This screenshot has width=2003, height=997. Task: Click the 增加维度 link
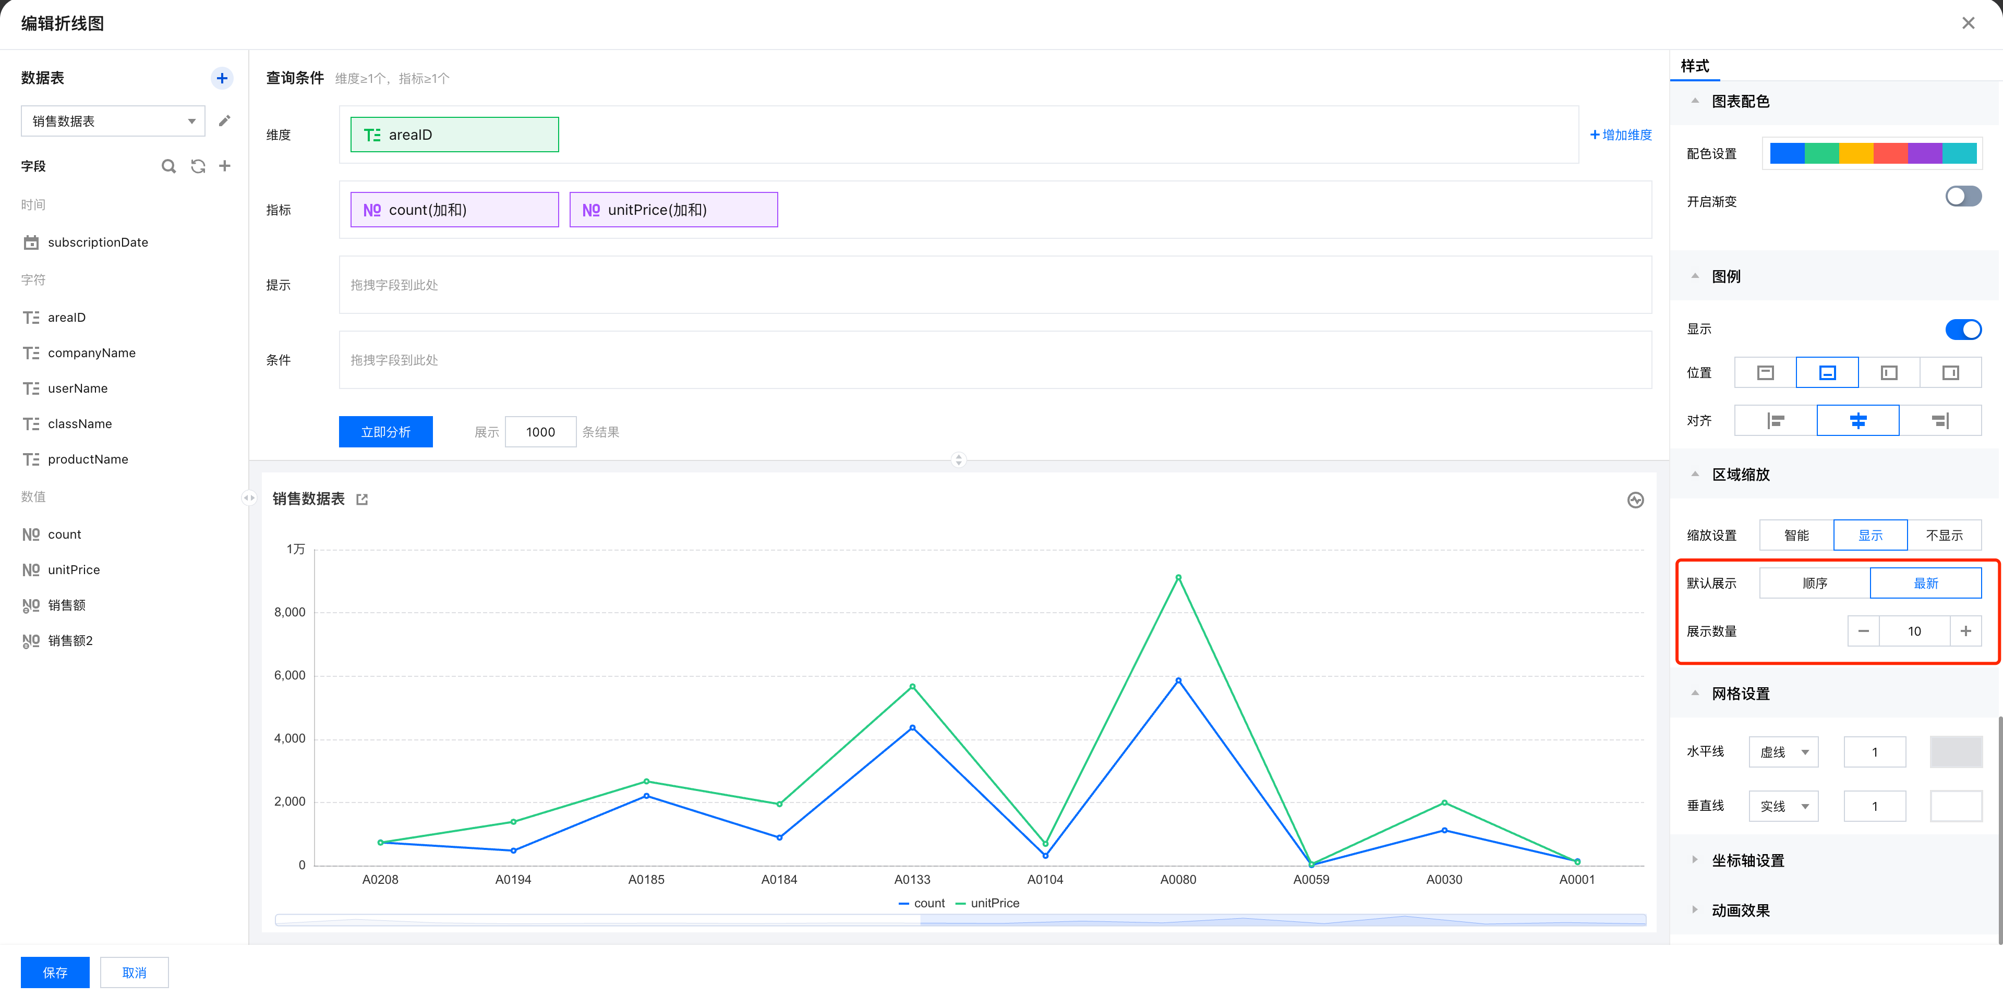pos(1621,135)
